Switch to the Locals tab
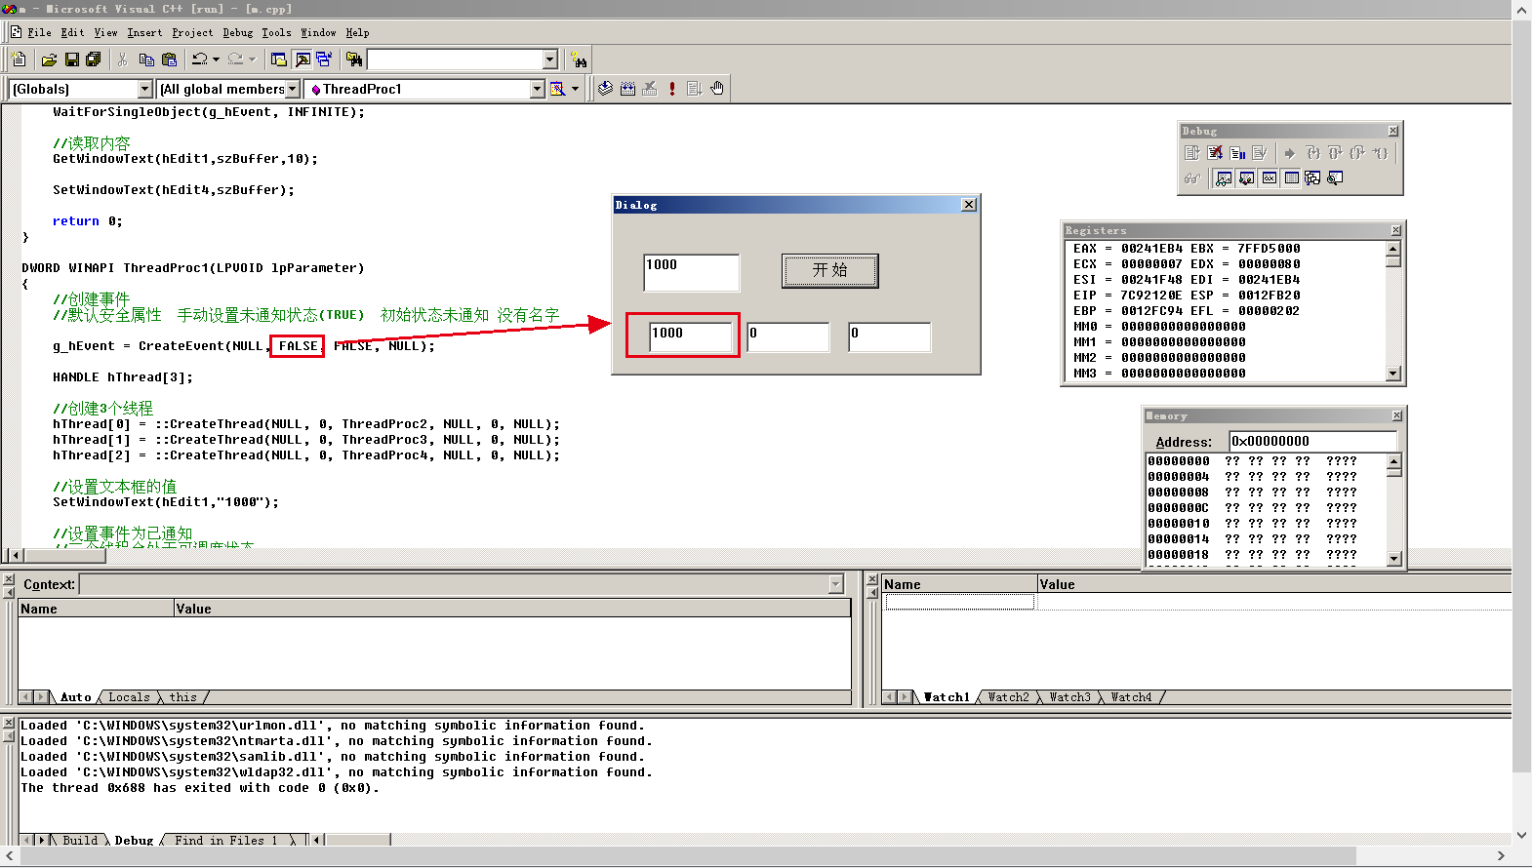Image resolution: width=1532 pixels, height=868 pixels. [129, 697]
